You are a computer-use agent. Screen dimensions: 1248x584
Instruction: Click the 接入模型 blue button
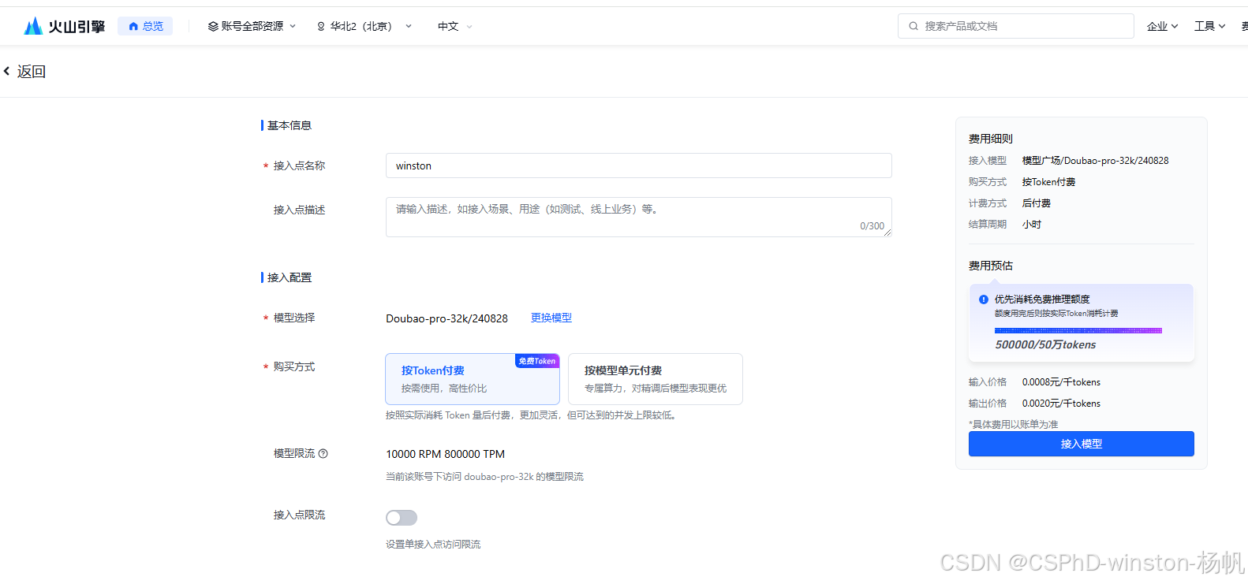[1082, 444]
